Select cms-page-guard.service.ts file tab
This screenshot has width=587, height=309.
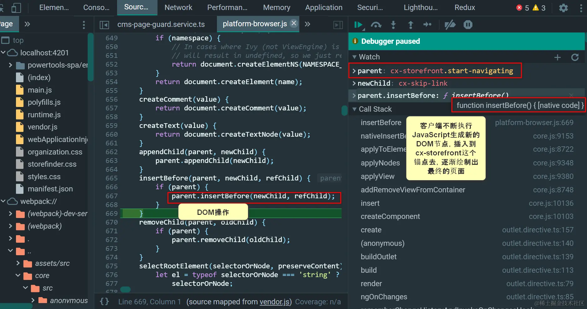[161, 24]
